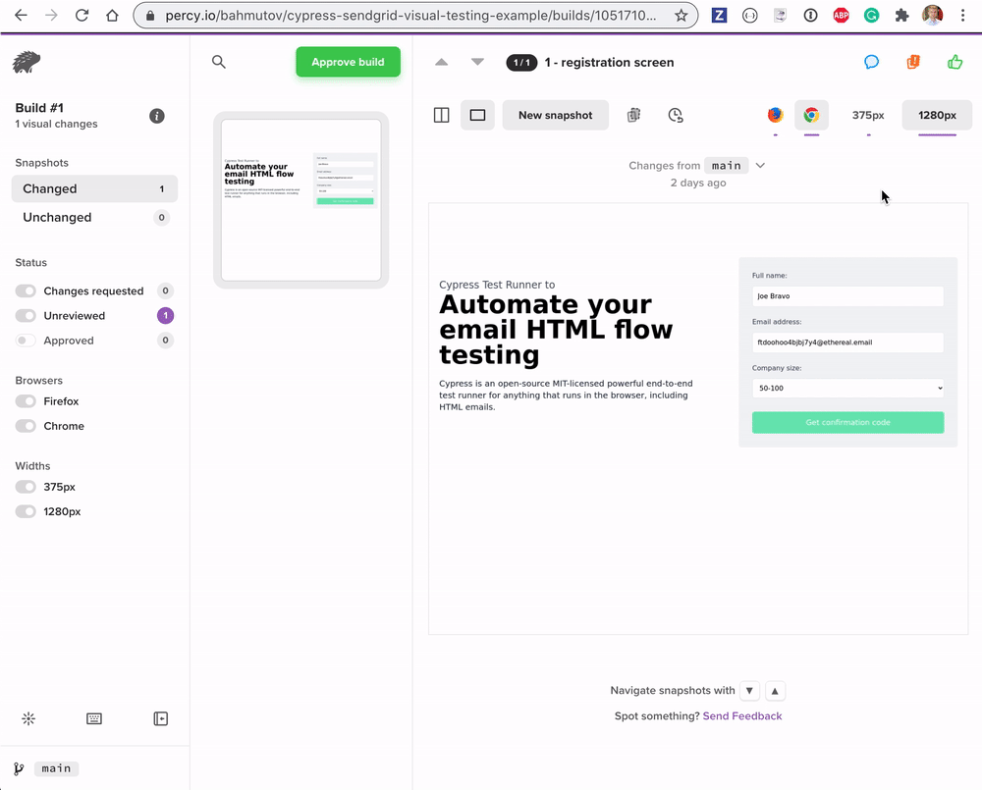Open the comments speech bubble icon

click(871, 62)
